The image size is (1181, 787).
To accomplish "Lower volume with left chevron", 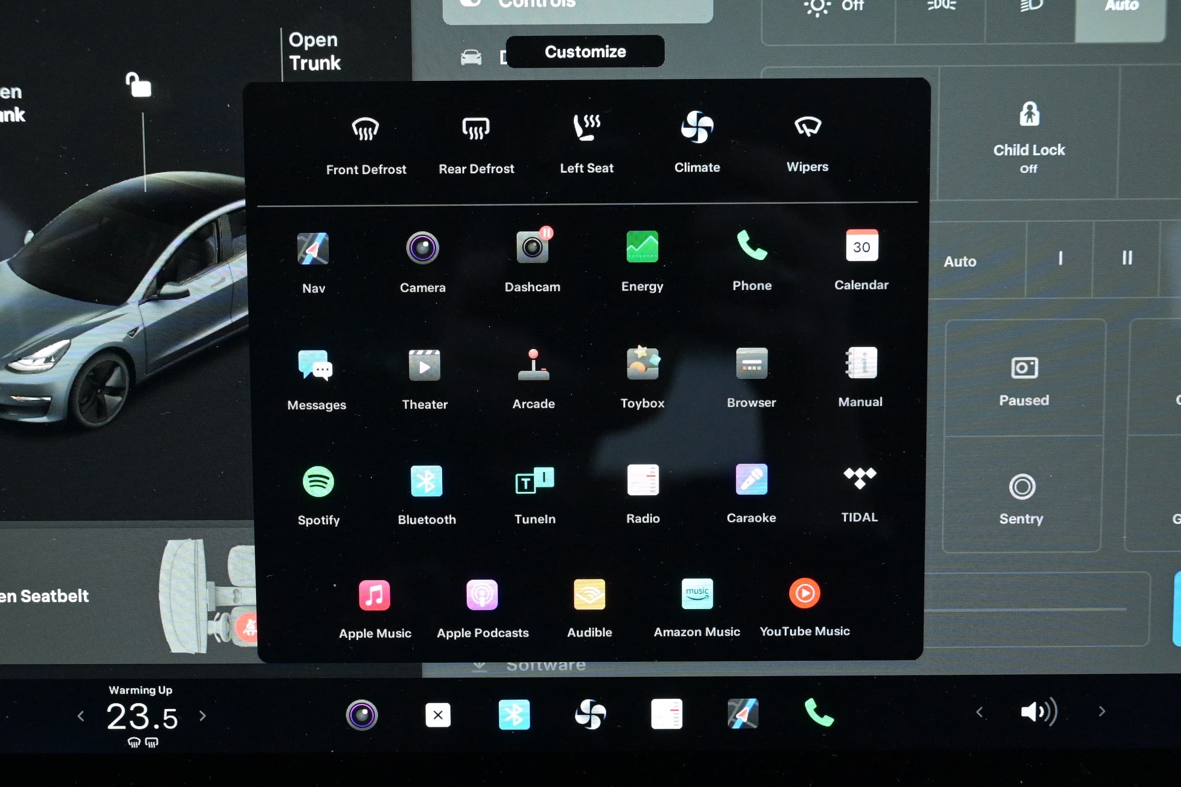I will click(979, 712).
